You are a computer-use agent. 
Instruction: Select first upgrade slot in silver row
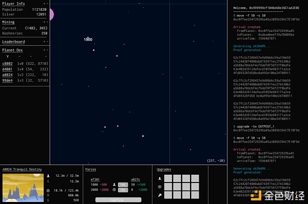pos(168,187)
